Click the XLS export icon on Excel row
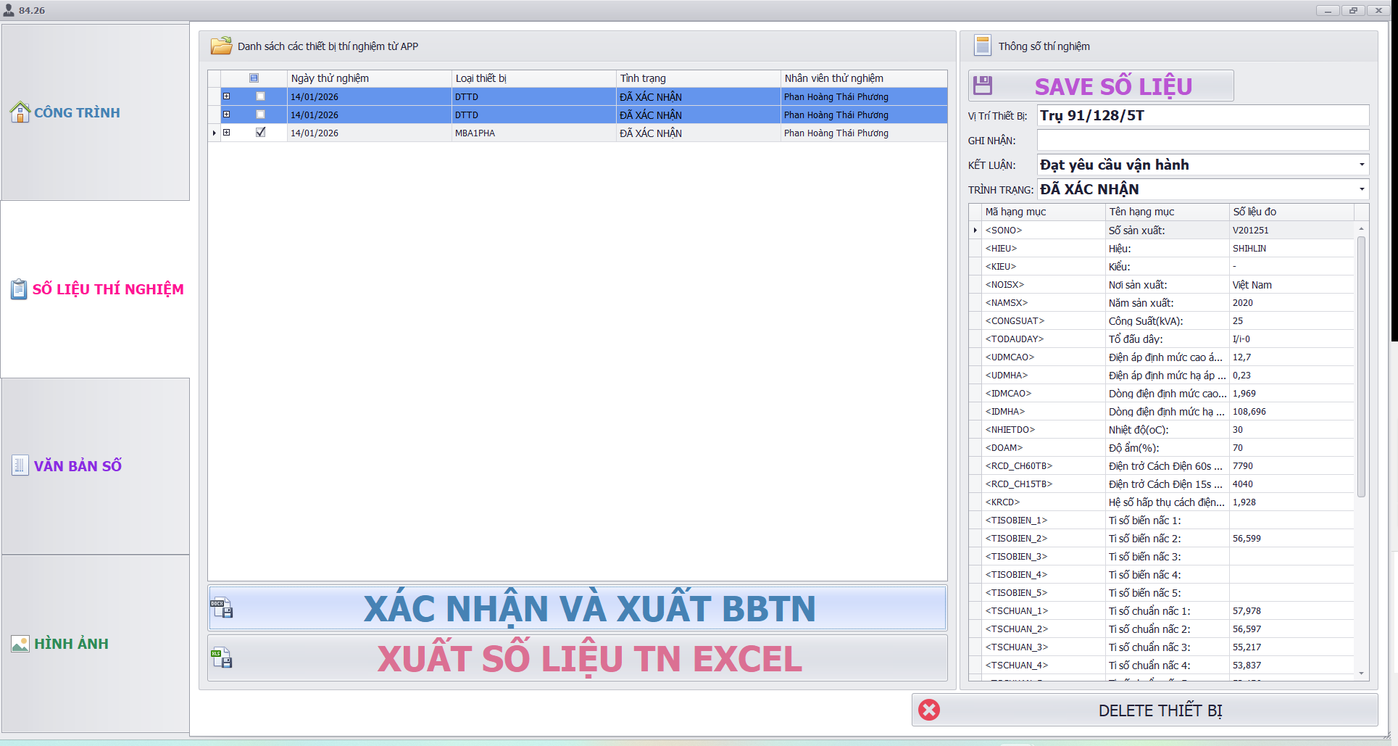 pyautogui.click(x=222, y=658)
